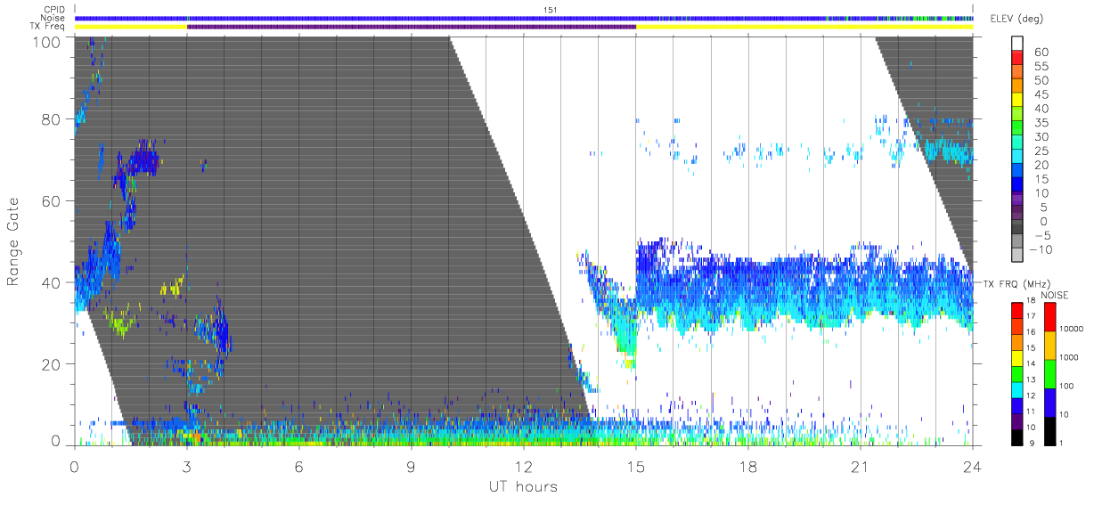Click the '100' tick on Range Gate axis

[45, 42]
